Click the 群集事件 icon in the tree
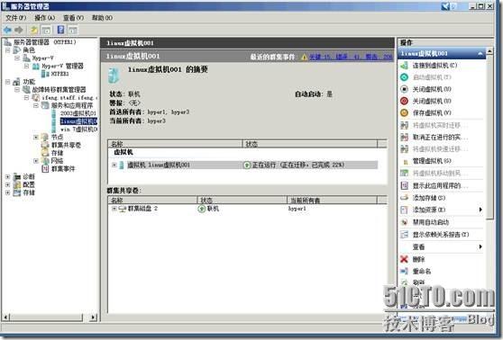 click(45, 169)
